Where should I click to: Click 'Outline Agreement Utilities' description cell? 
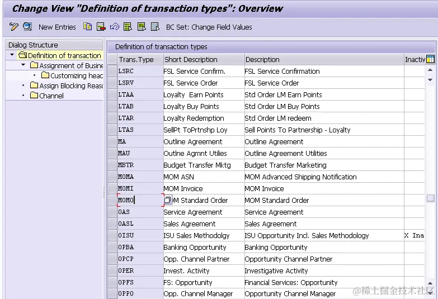324,153
